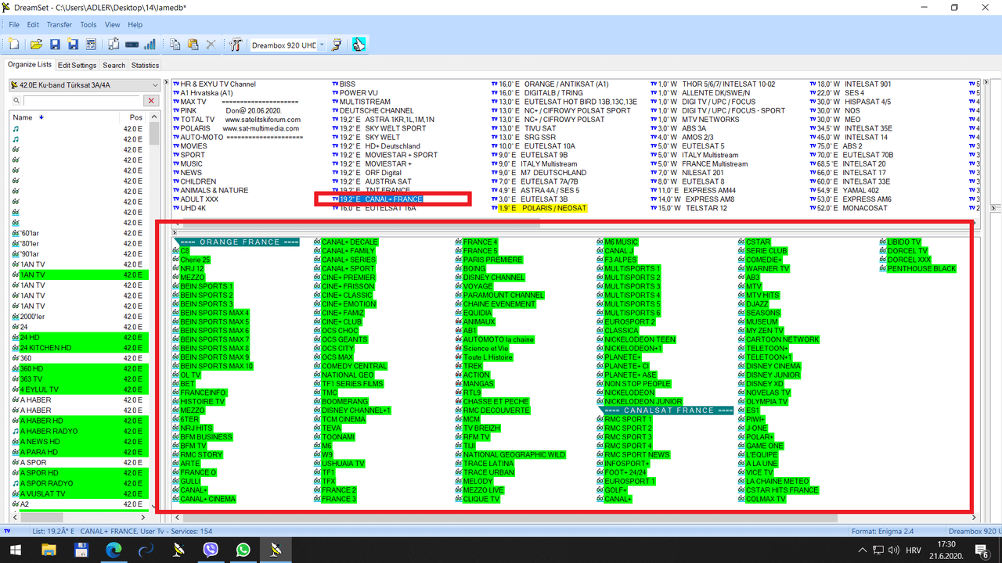Open the Windows Start menu
Viewport: 1002px width, 563px height.
pyautogui.click(x=16, y=550)
